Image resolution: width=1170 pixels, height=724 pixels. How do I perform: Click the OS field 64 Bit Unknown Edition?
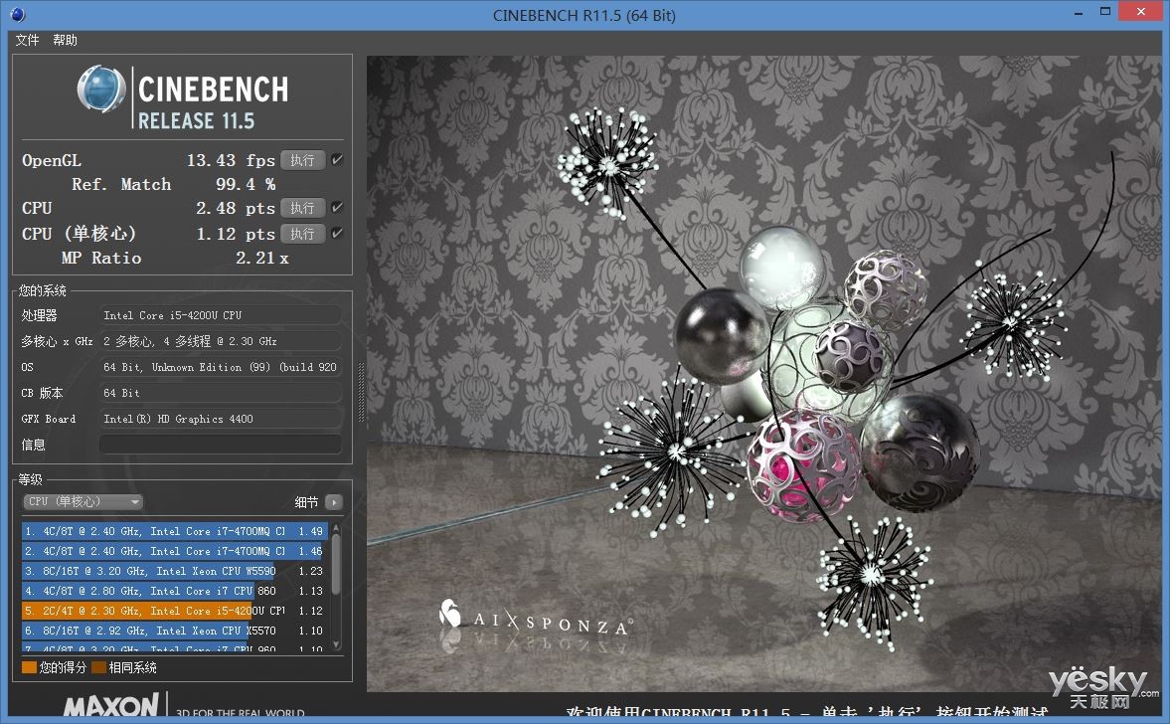pyautogui.click(x=220, y=367)
